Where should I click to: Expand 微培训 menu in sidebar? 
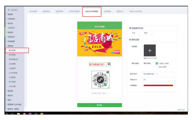pos(10,32)
